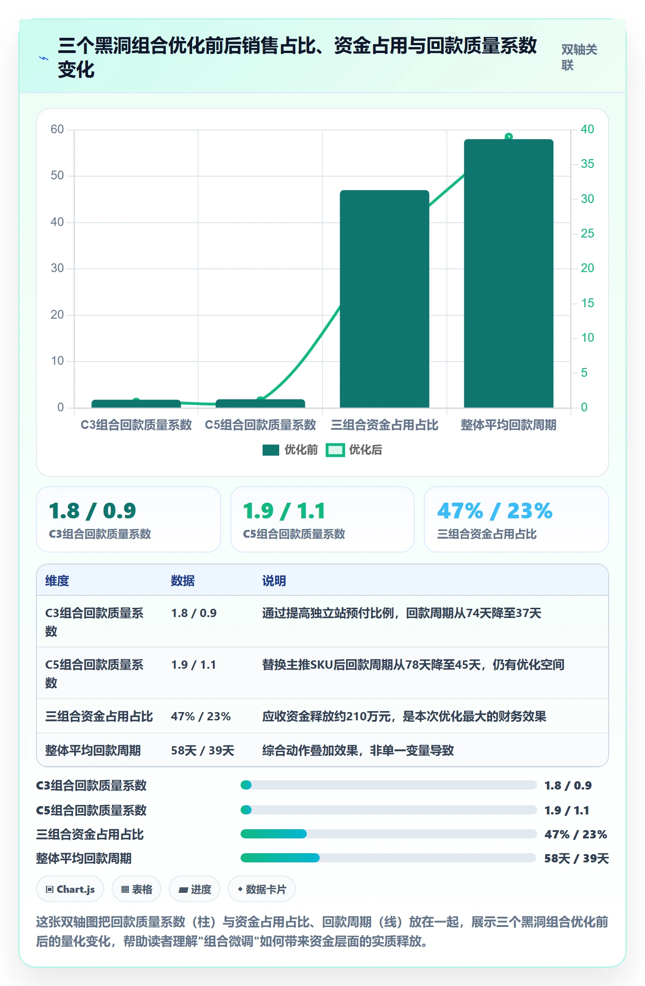Image resolution: width=645 pixels, height=986 pixels.
Task: Click the grid icon in 表格 tag
Action: tap(125, 890)
